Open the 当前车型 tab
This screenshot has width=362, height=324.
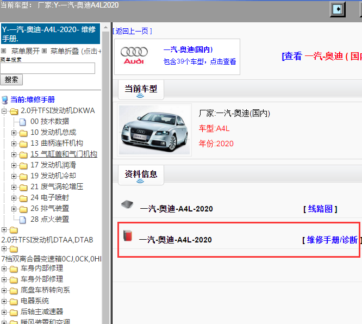141,90
